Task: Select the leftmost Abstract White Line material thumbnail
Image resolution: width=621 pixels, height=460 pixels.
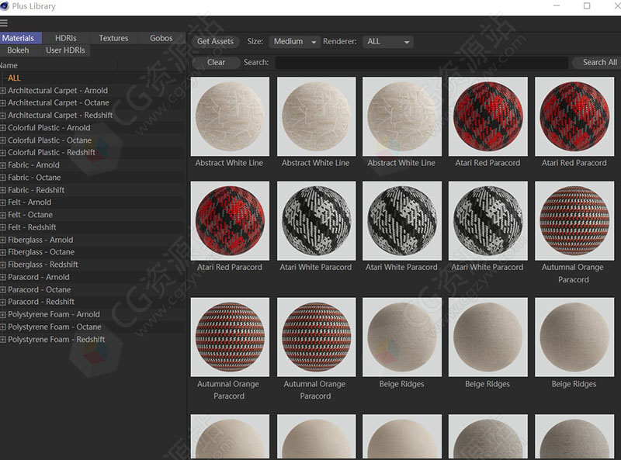Action: pyautogui.click(x=230, y=117)
